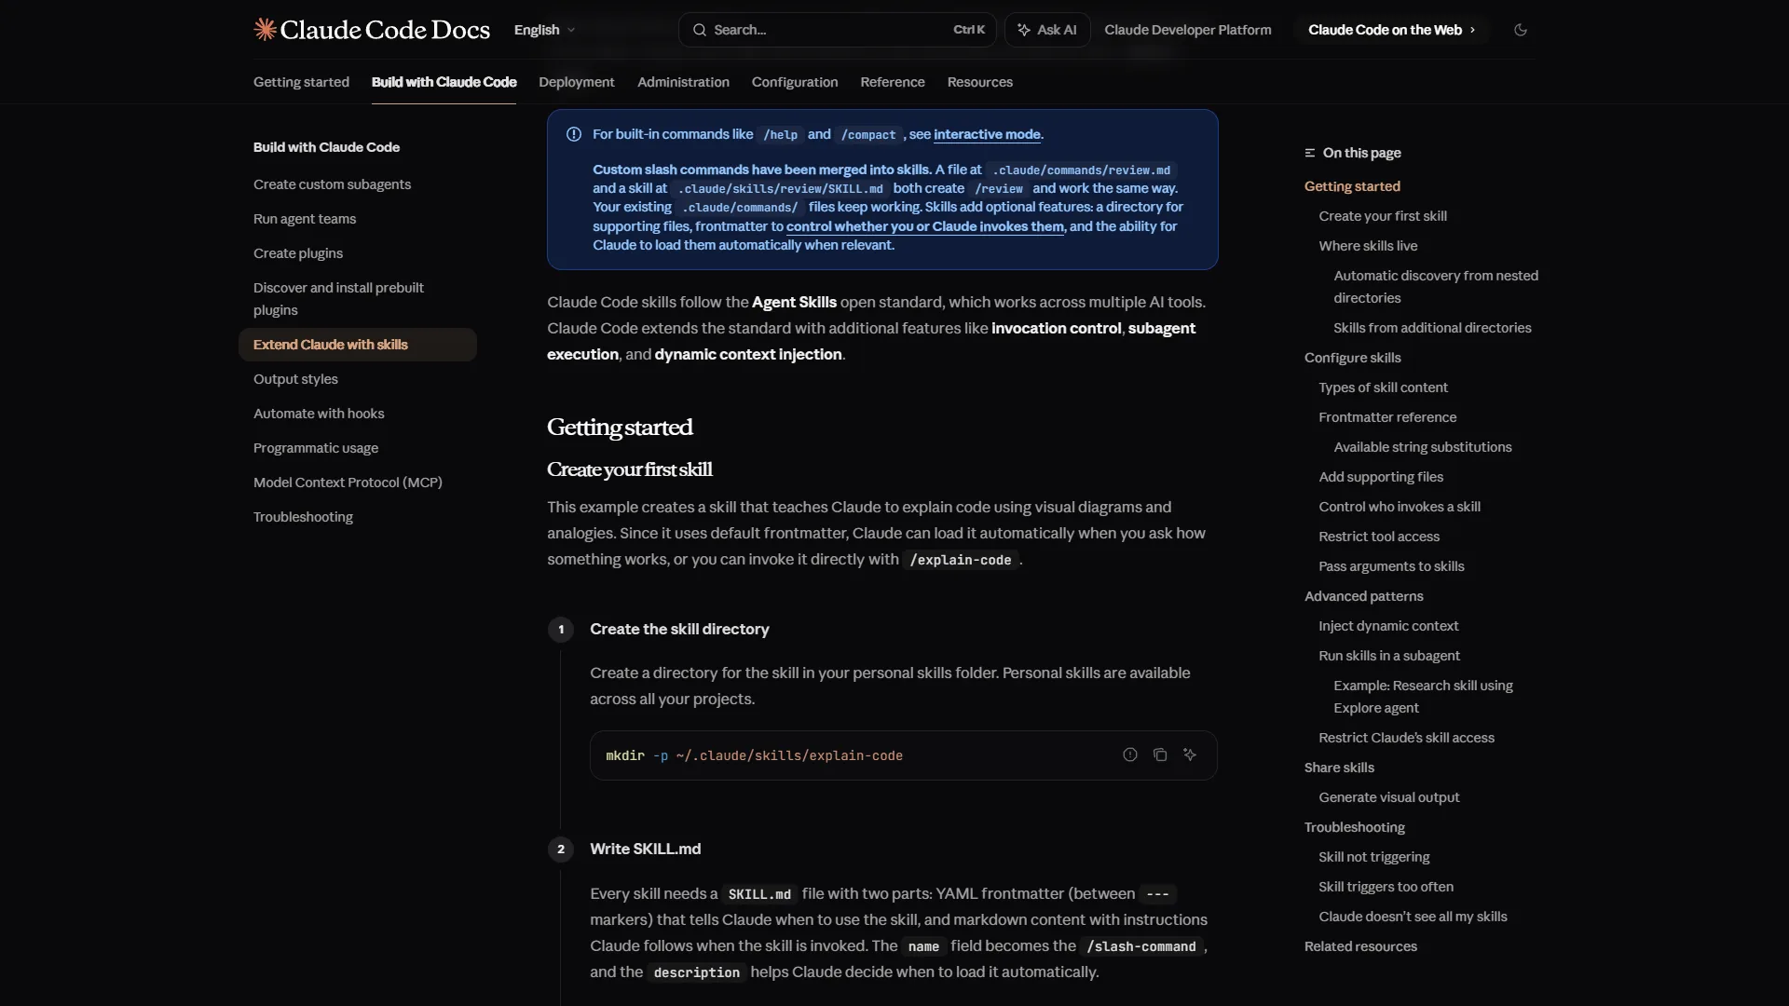Open the Agent Skills standard link

(794, 302)
